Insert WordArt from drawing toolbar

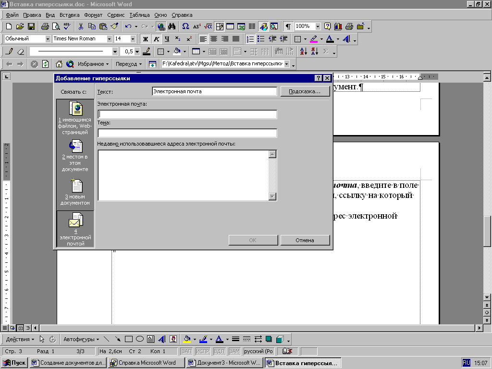tap(162, 339)
